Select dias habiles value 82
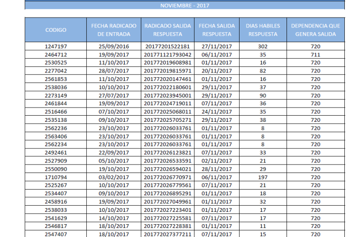The width and height of the screenshot is (351, 237). [263, 71]
